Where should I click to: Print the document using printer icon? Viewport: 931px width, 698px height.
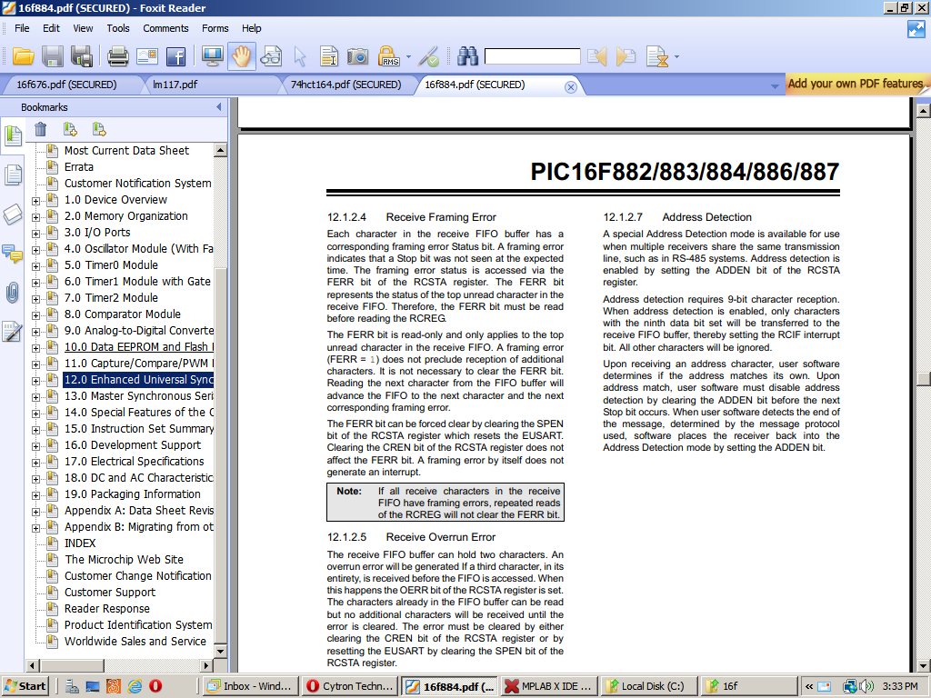coord(117,57)
